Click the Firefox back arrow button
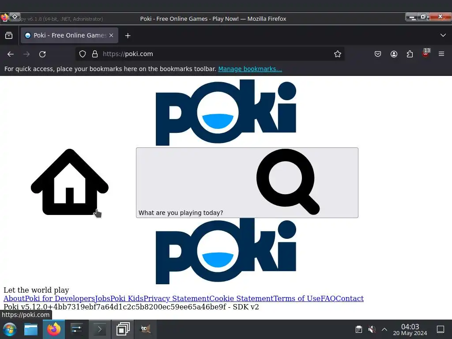The height and width of the screenshot is (339, 452). 11,54
